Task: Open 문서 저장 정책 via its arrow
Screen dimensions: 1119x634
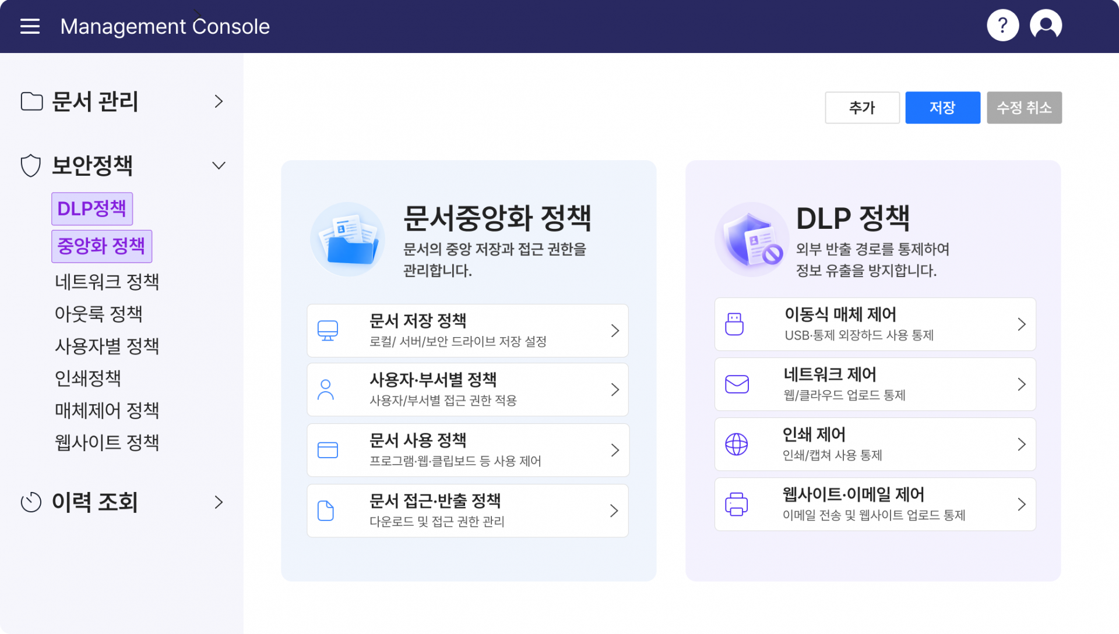Action: [615, 331]
